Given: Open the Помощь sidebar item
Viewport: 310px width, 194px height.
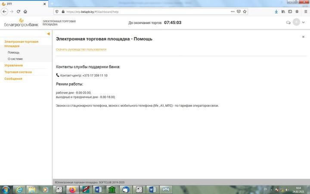Looking at the screenshot, I should (x=13, y=52).
